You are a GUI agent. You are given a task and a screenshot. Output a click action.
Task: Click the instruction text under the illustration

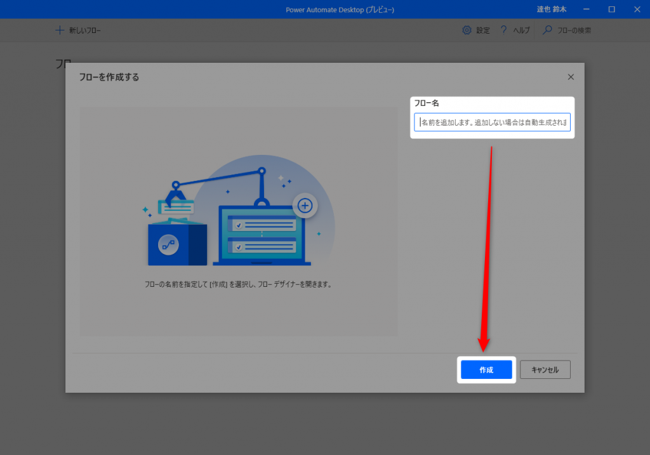click(238, 284)
